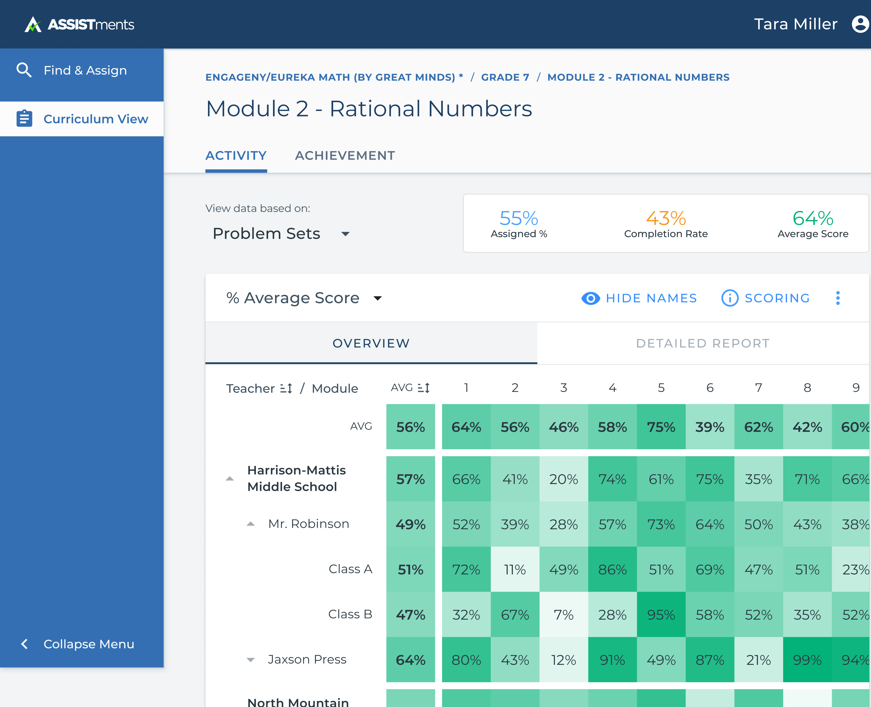Click the AVG row 75% cell
This screenshot has width=871, height=707.
tap(661, 427)
